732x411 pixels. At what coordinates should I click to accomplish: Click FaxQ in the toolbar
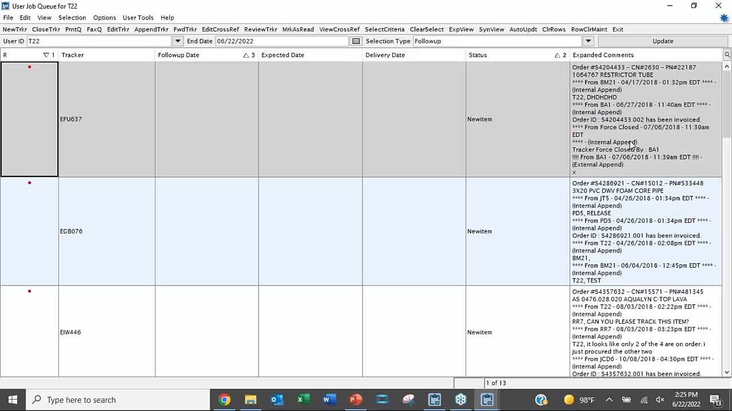pyautogui.click(x=94, y=29)
